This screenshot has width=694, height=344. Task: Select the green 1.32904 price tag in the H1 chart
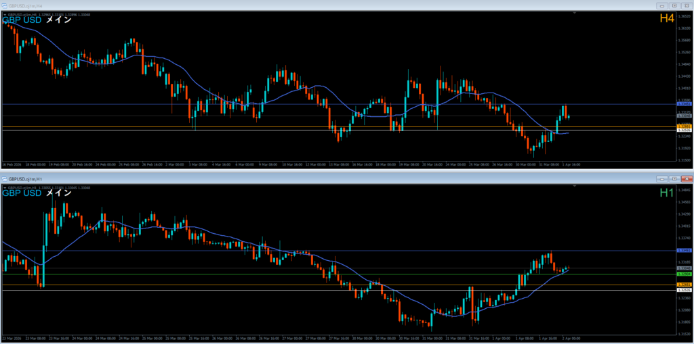click(x=685, y=274)
